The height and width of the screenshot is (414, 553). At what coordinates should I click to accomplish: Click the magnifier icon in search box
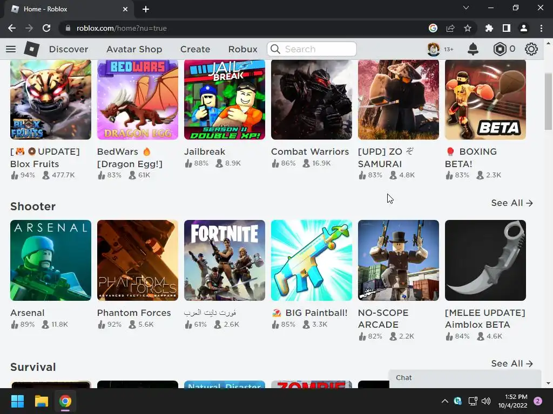pyautogui.click(x=275, y=49)
